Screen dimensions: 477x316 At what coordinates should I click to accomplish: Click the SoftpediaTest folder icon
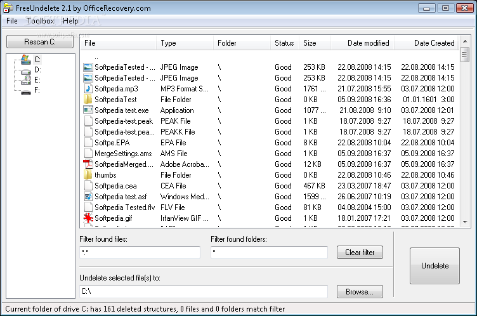[88, 99]
